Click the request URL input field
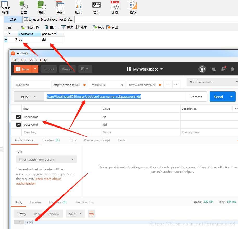Screen dimensions: 238x229 115,97
